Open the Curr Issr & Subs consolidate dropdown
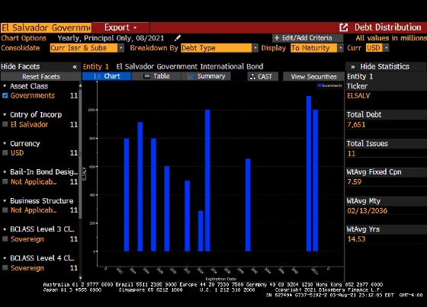 click(x=87, y=48)
